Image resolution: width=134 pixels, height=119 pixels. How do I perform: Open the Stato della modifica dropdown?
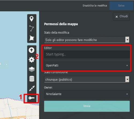(87, 40)
